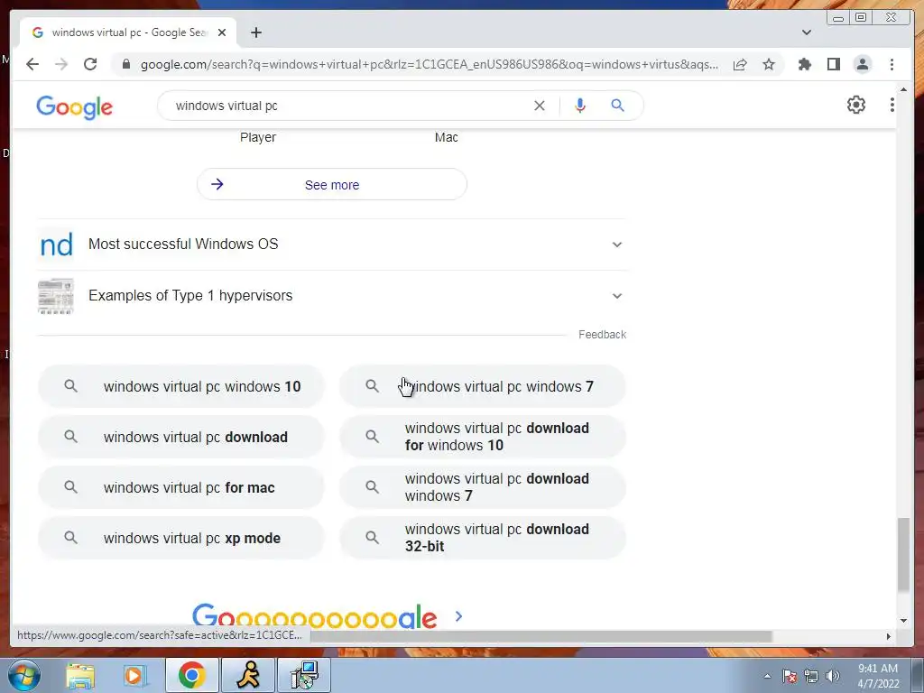Open Windows Explorer from taskbar

pyautogui.click(x=80, y=675)
